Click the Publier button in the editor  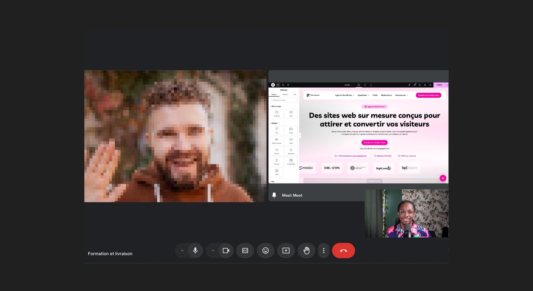439,85
